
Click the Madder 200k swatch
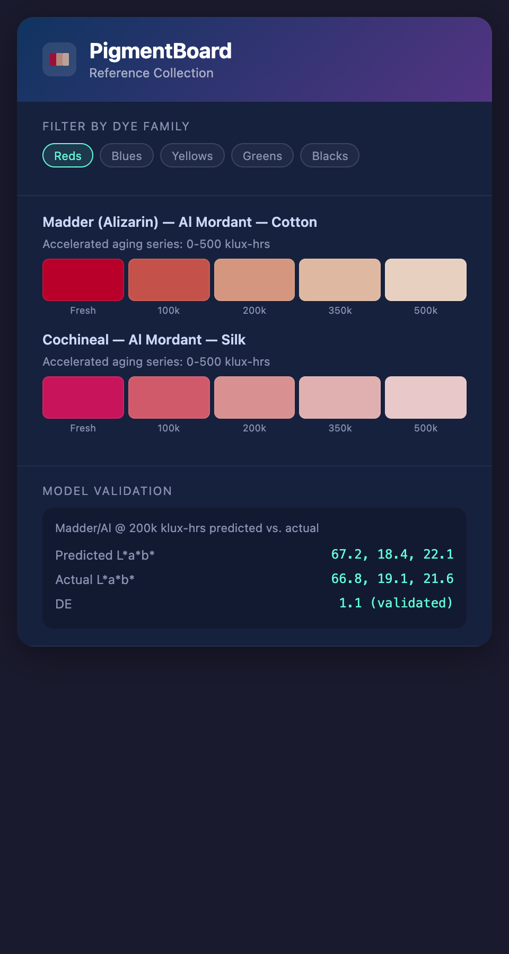click(254, 280)
